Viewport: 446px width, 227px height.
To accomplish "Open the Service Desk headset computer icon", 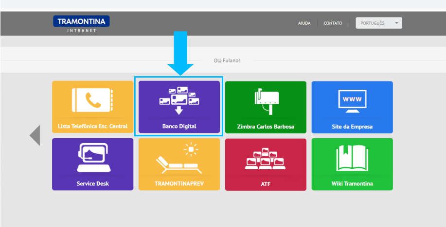I will (x=93, y=158).
